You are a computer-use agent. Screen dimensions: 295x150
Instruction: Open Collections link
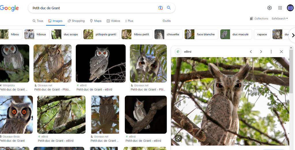point(259,19)
